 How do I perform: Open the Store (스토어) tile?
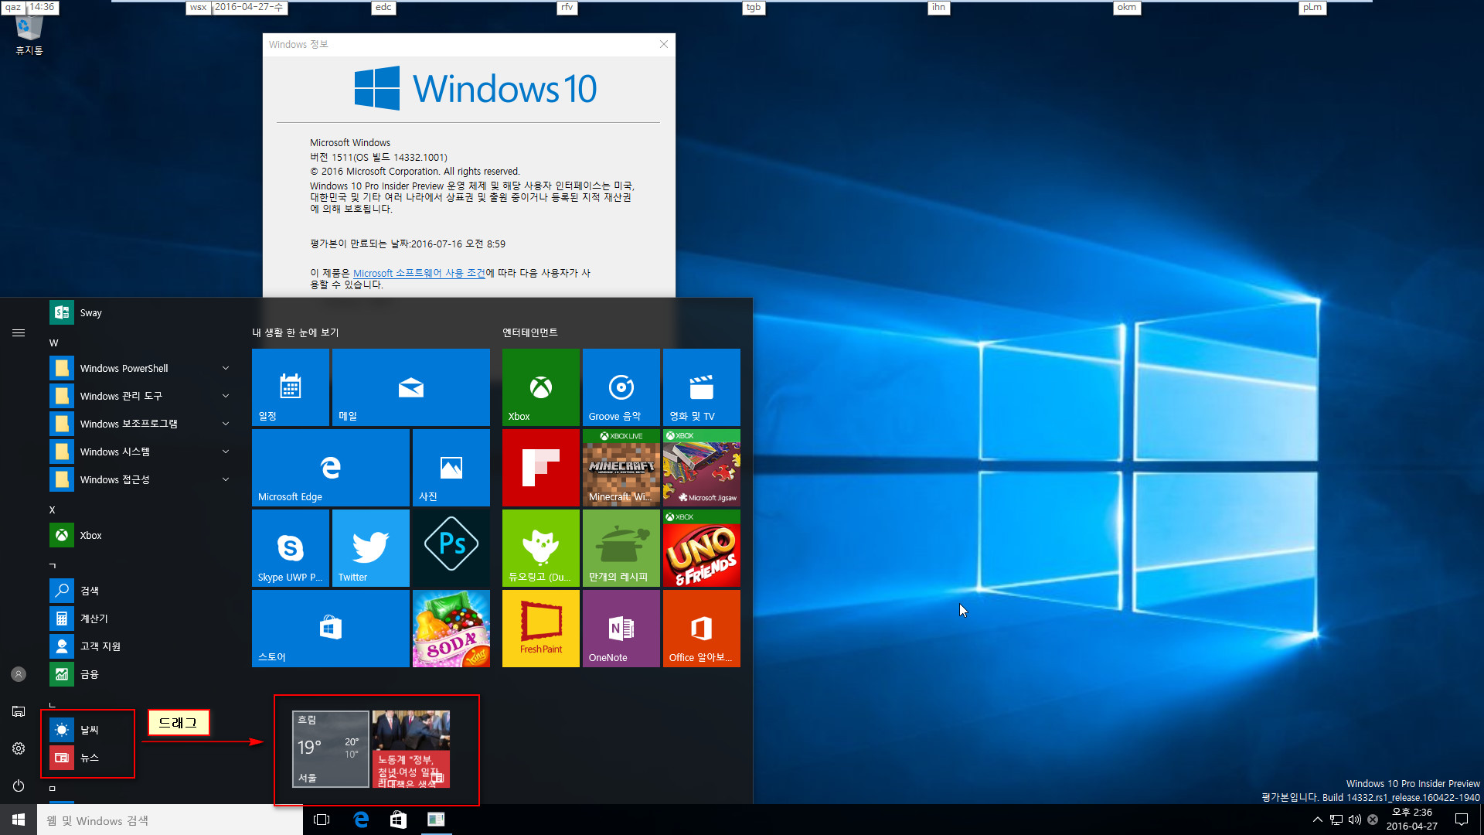[331, 629]
